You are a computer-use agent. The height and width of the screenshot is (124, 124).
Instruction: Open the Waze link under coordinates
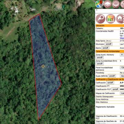click(122, 38)
